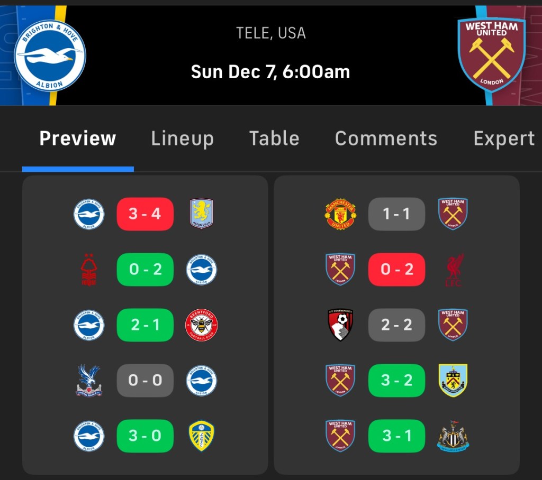Tap the Manchester United crest
This screenshot has width=542, height=480.
pyautogui.click(x=340, y=214)
